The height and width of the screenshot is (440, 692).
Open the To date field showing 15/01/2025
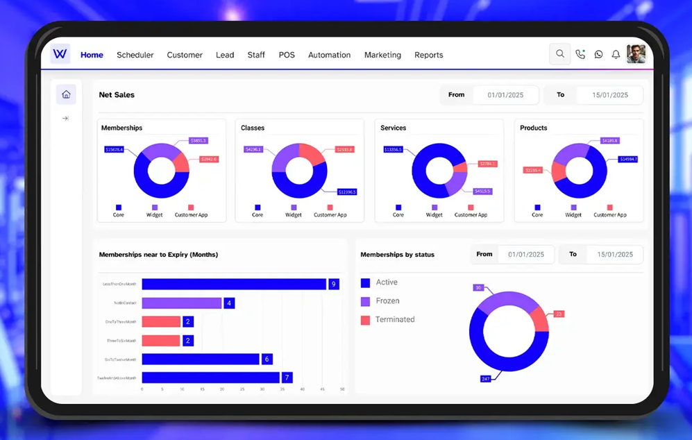coord(609,95)
